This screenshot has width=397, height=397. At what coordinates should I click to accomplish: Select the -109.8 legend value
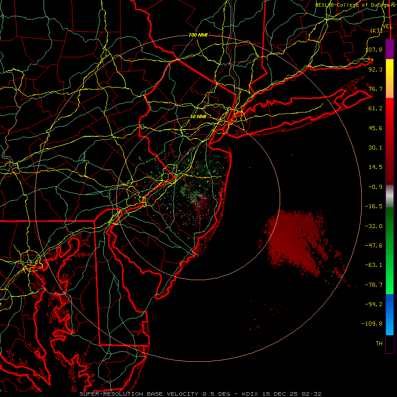pyautogui.click(x=372, y=324)
